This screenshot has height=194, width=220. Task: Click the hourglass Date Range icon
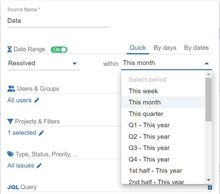10,49
